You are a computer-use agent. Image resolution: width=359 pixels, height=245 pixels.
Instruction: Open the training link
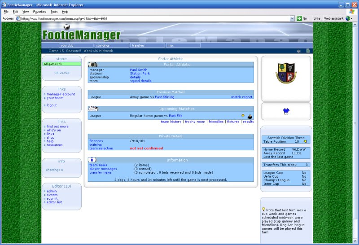tap(95, 144)
